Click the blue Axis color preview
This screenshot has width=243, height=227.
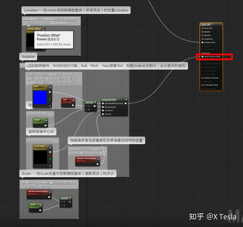(x=40, y=97)
